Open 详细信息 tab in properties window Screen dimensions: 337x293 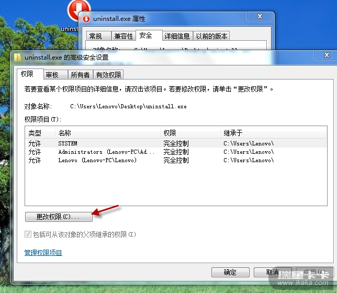click(177, 36)
